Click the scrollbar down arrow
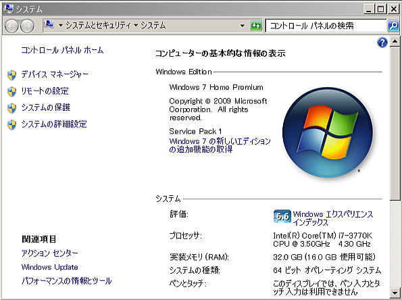Image resolution: width=402 pixels, height=300 pixels. [x=395, y=293]
